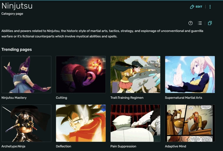Click the Trending pages heading
The height and width of the screenshot is (151, 223).
(17, 50)
